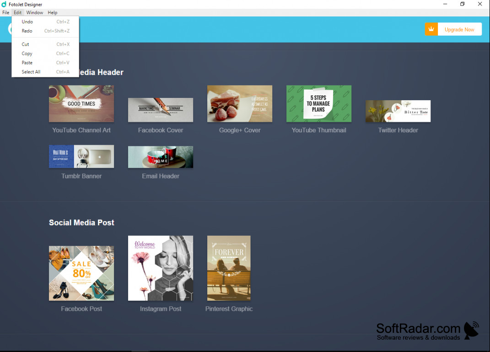The width and height of the screenshot is (490, 352).
Task: Open the Instagram Post template thumbnail
Action: point(160,268)
